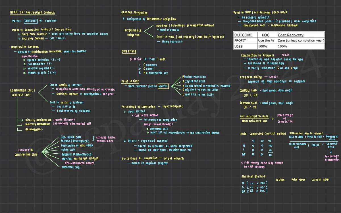This screenshot has height=213, width=341.
Task: Click the 'Shortcut method:' heading
Action: click(x=254, y=176)
